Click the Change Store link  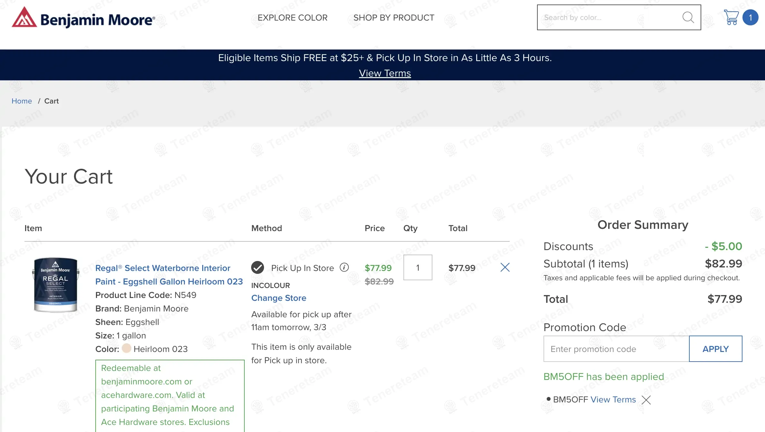[279, 298]
